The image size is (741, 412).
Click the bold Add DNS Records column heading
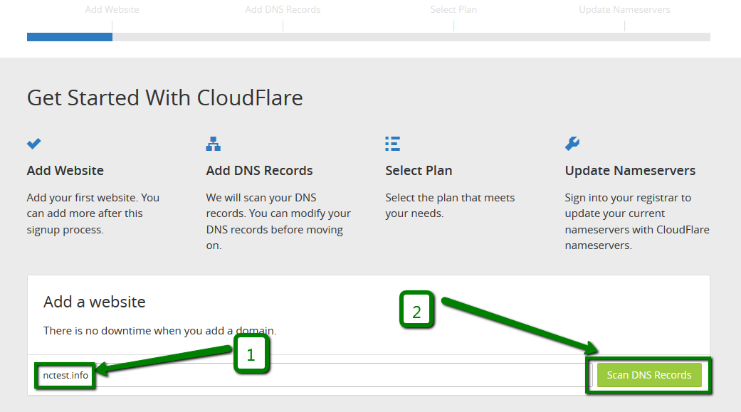(259, 171)
